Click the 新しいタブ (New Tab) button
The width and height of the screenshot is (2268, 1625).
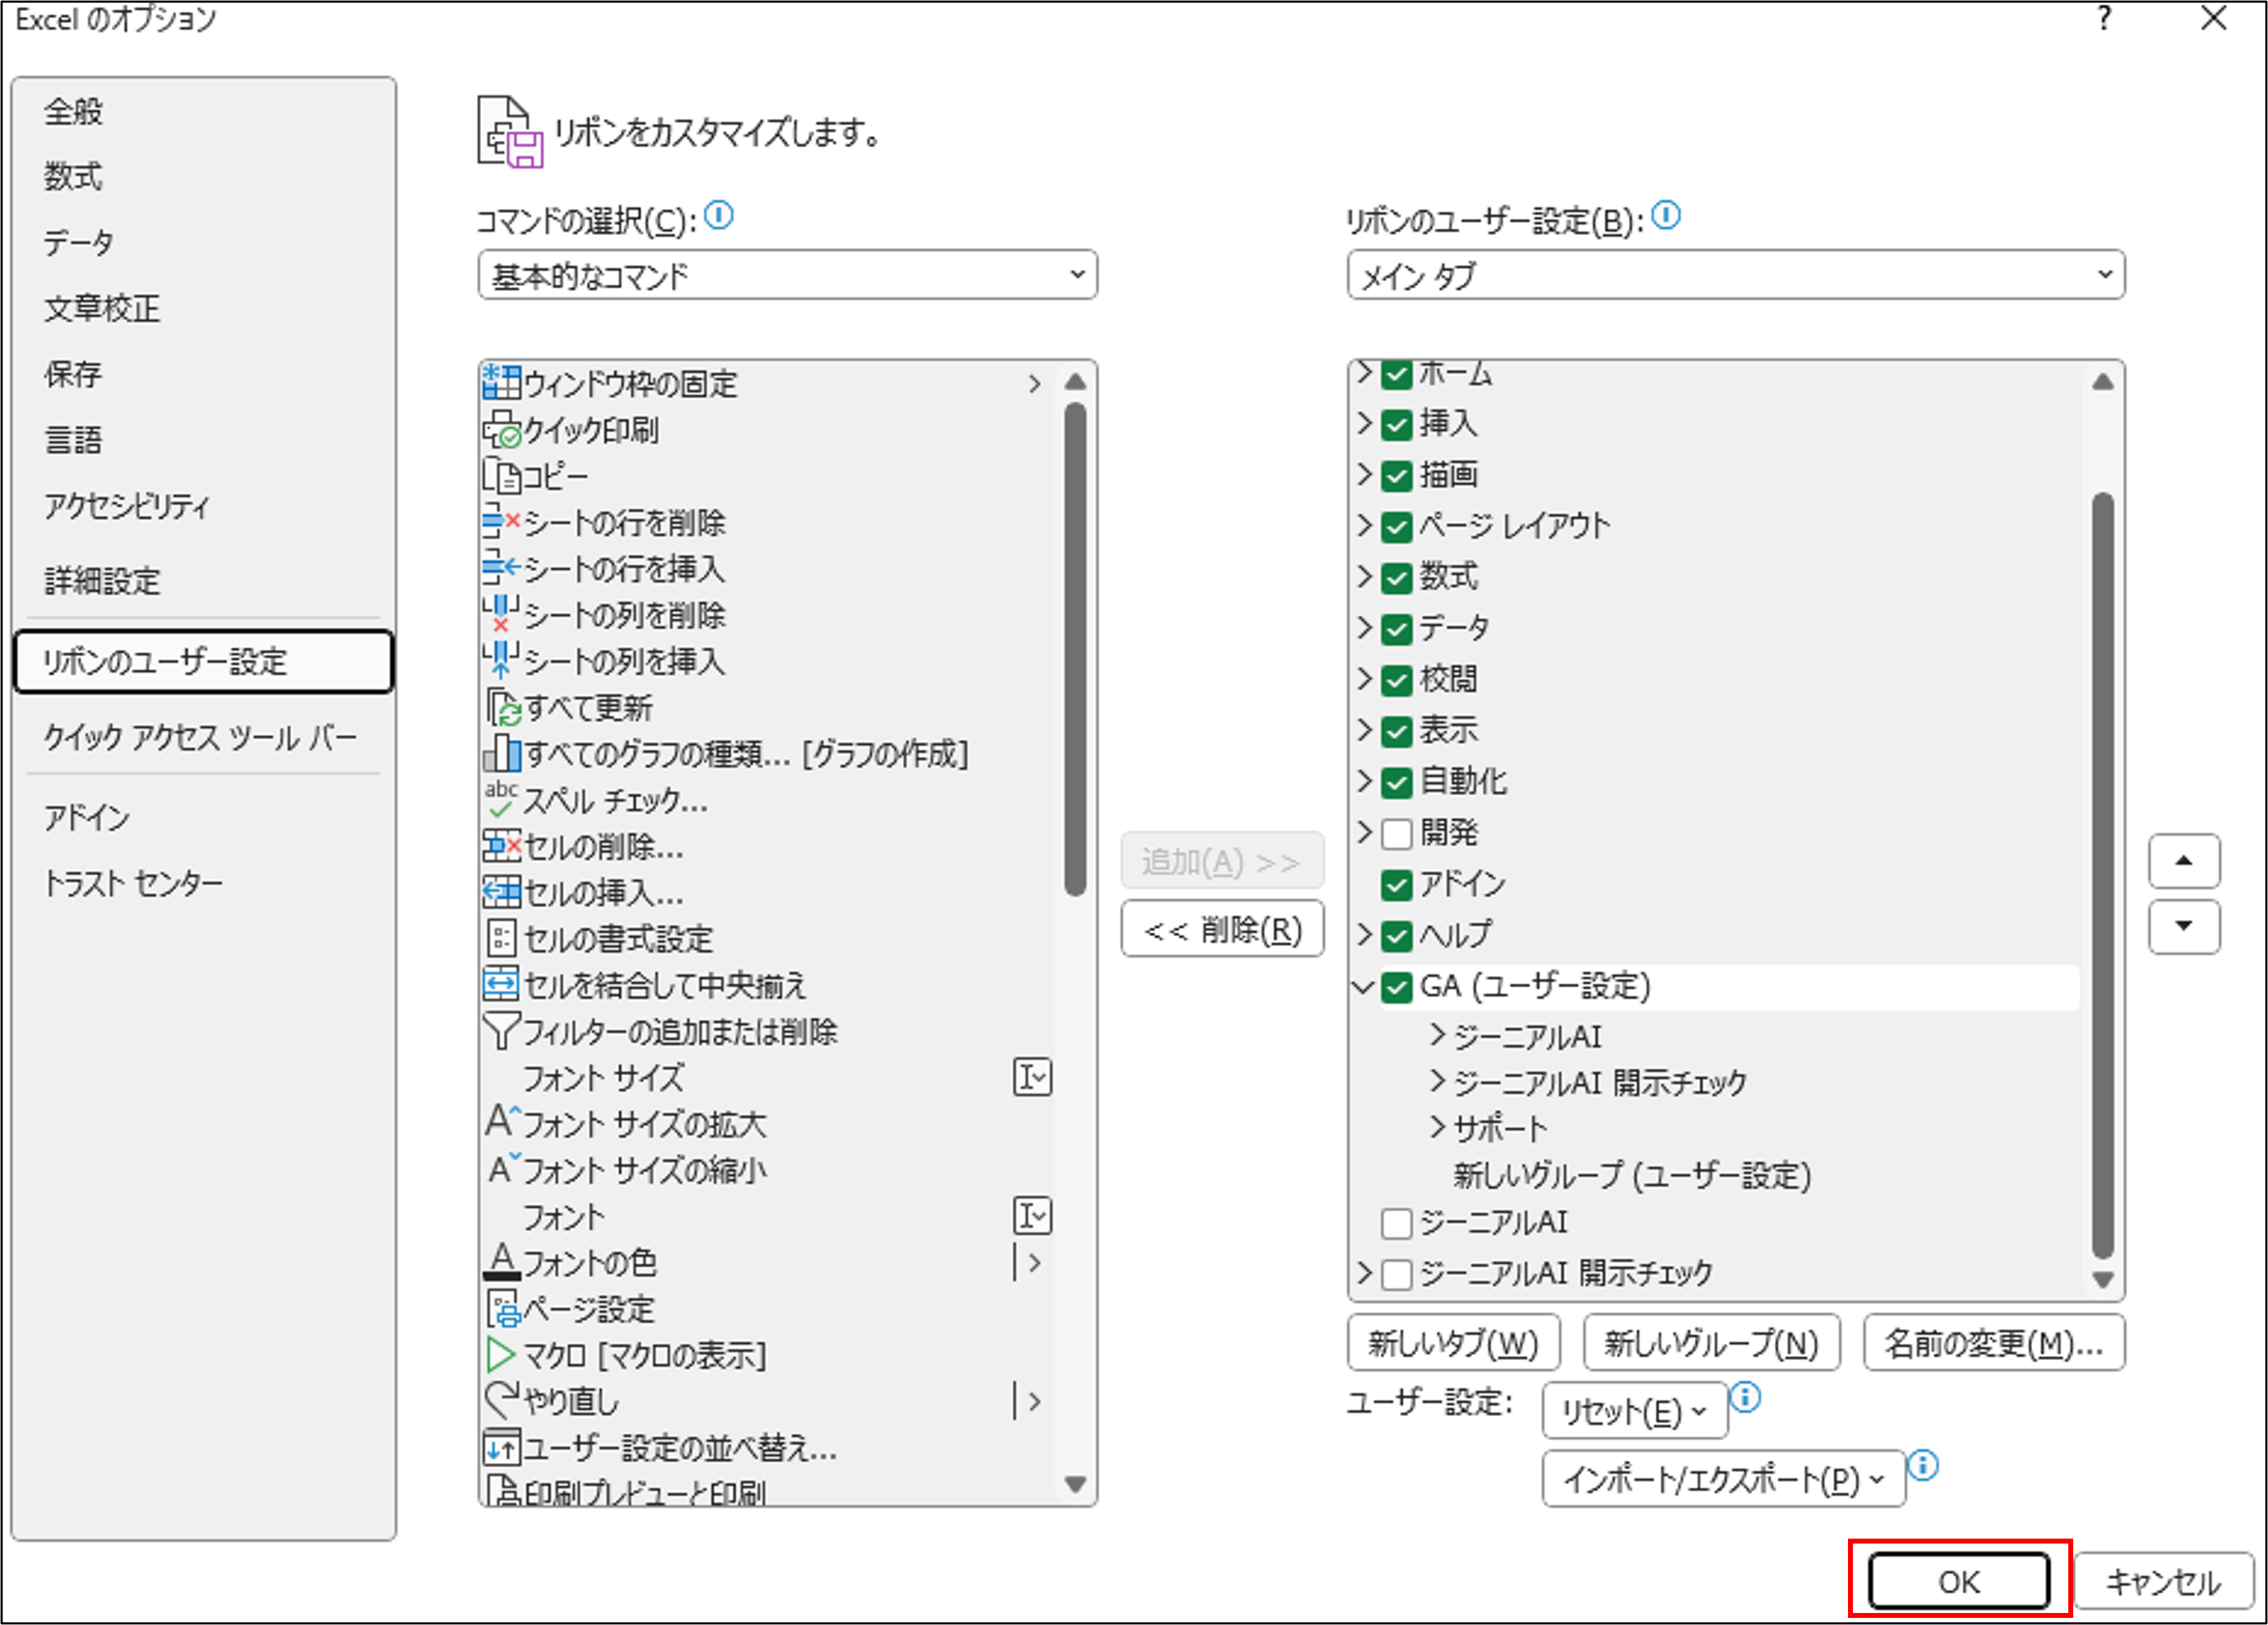pos(1453,1343)
